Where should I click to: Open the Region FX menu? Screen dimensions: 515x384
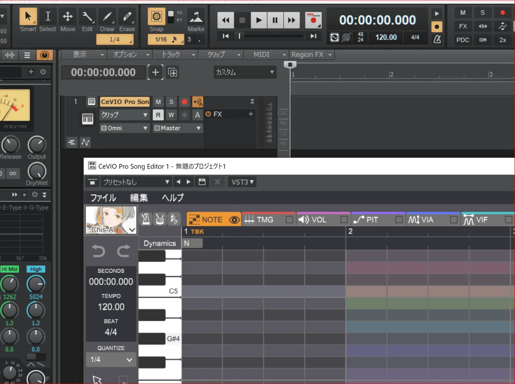312,55
